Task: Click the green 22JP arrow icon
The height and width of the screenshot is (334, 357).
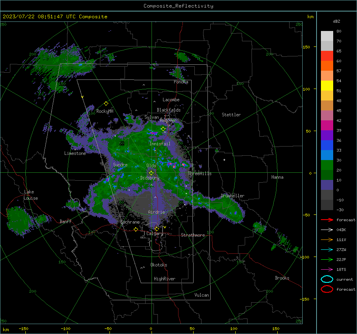Action: point(327,259)
